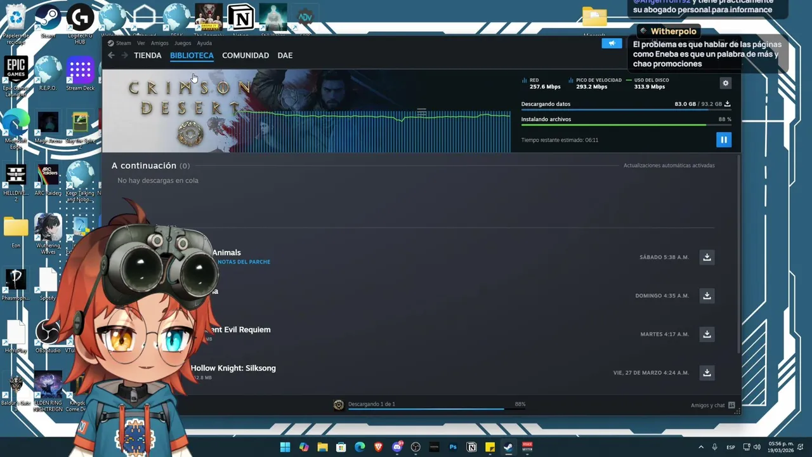Open Discord from the taskbar
This screenshot has width=812, height=457.
pyautogui.click(x=397, y=447)
